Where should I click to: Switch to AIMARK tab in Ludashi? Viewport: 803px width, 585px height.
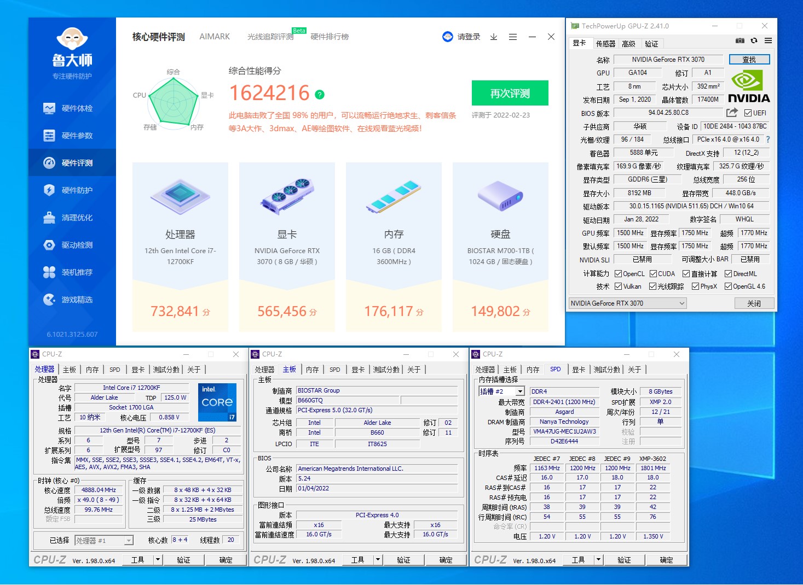(215, 37)
